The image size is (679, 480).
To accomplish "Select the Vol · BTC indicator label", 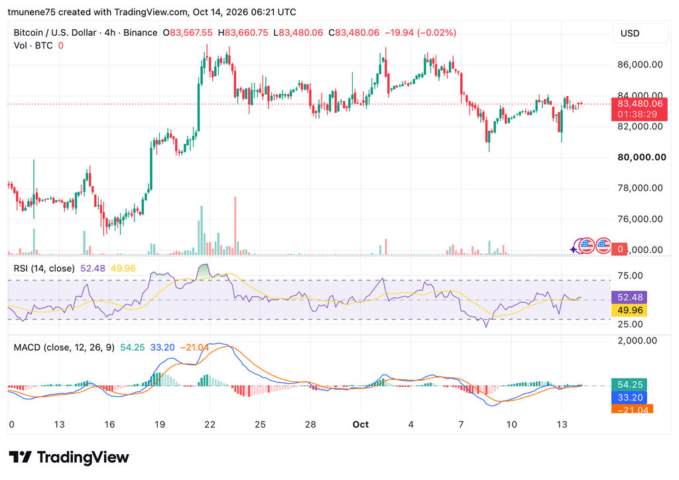I will click(33, 46).
